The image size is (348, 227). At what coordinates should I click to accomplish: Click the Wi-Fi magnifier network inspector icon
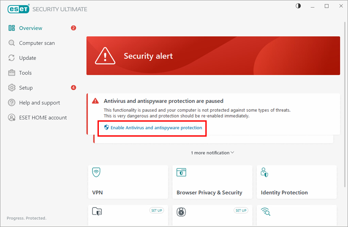pyautogui.click(x=265, y=212)
